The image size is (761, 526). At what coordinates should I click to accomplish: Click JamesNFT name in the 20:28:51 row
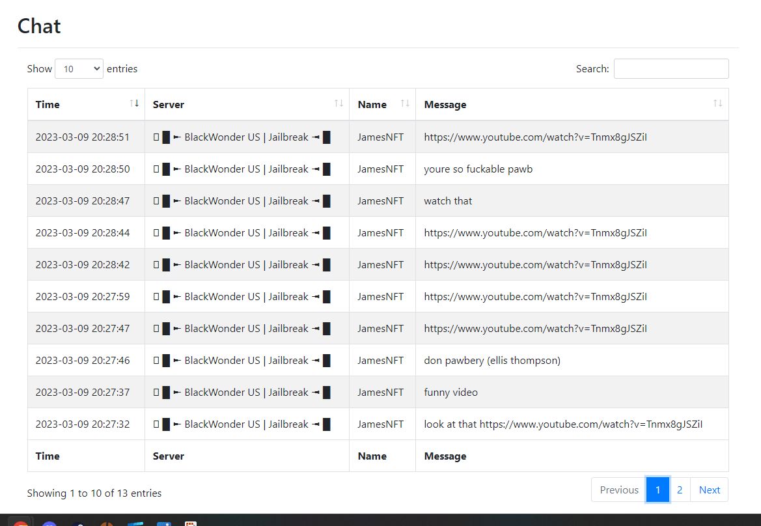[x=380, y=137]
